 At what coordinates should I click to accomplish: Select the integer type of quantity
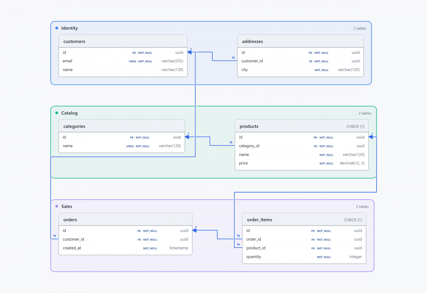(x=356, y=257)
